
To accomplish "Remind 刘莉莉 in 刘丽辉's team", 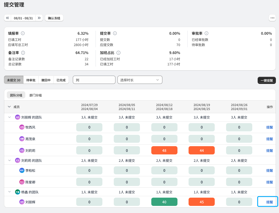I will [x=269, y=150].
